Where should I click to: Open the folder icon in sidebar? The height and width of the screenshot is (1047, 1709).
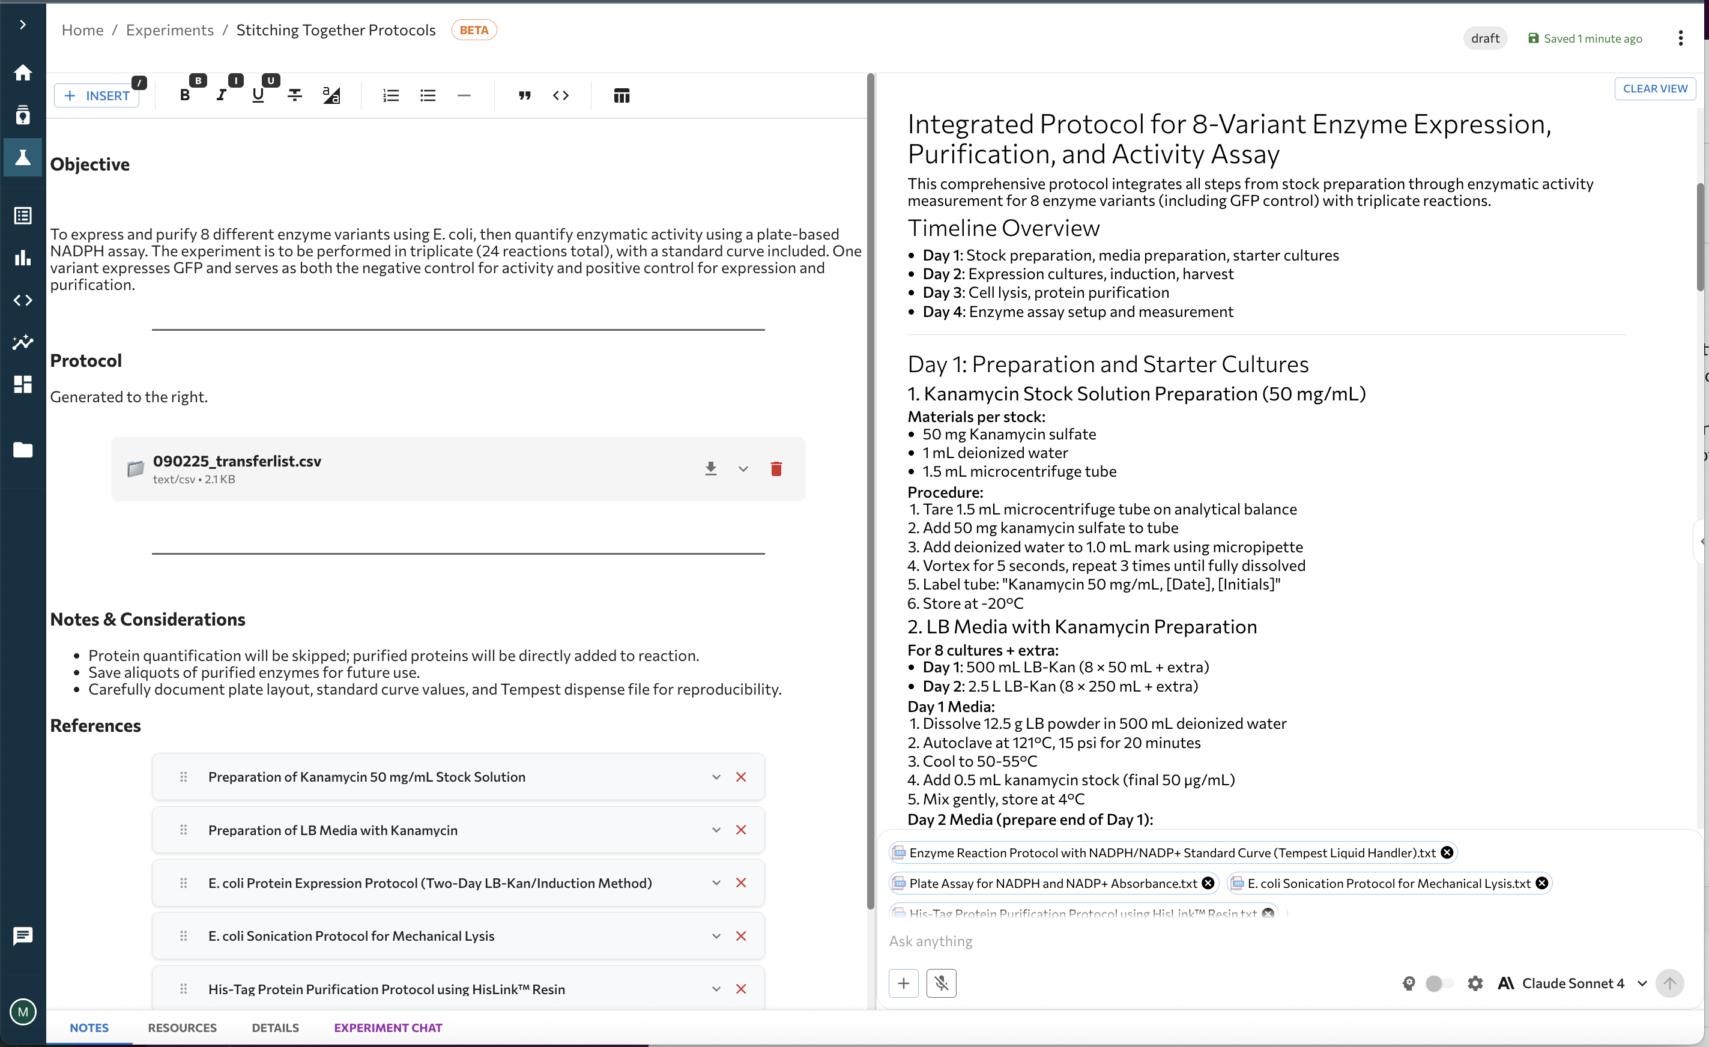[23, 450]
